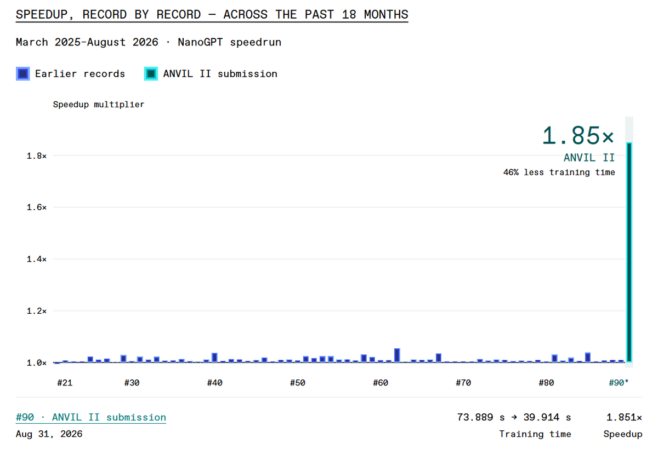Viewport: 658px width, 455px height.
Task: Click the 1.85× callout value
Action: pos(578,135)
